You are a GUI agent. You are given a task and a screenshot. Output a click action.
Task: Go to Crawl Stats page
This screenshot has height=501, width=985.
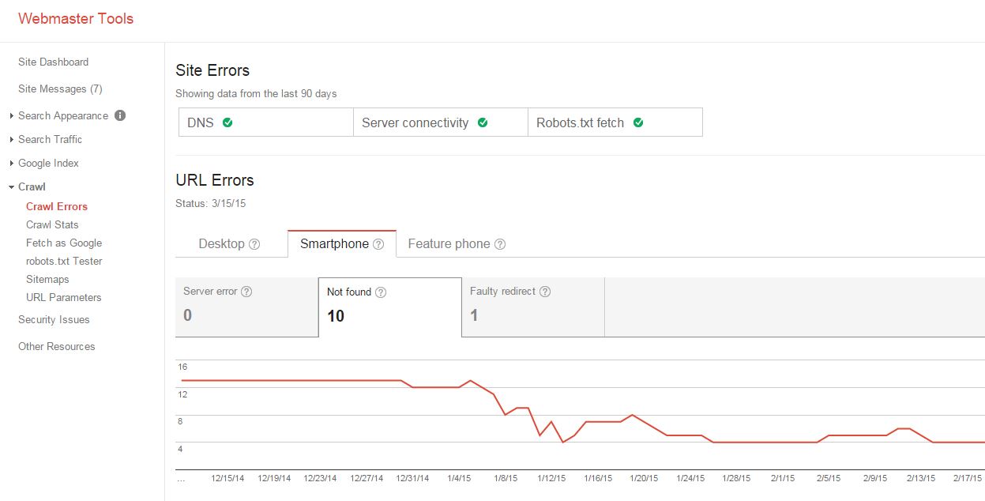(52, 224)
